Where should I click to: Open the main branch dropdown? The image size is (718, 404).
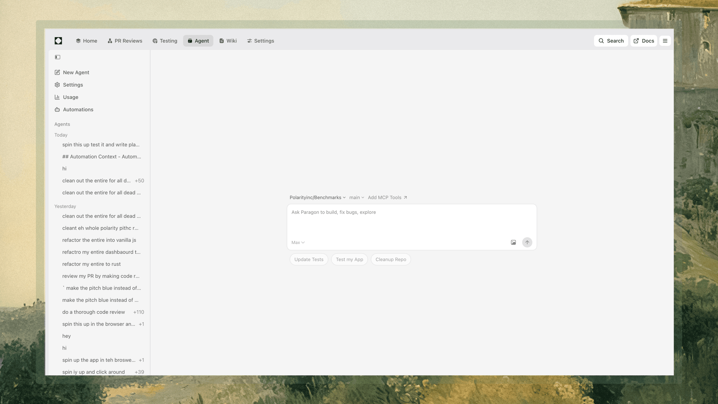(x=356, y=197)
